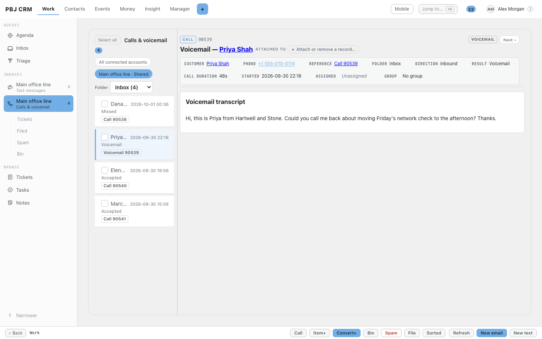Screen dimensions: 542x339
Task: Tick the checkbox for Dana's missed call
Action: [x=105, y=104]
